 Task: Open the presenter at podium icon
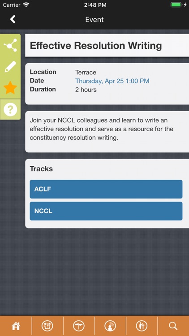point(142,326)
